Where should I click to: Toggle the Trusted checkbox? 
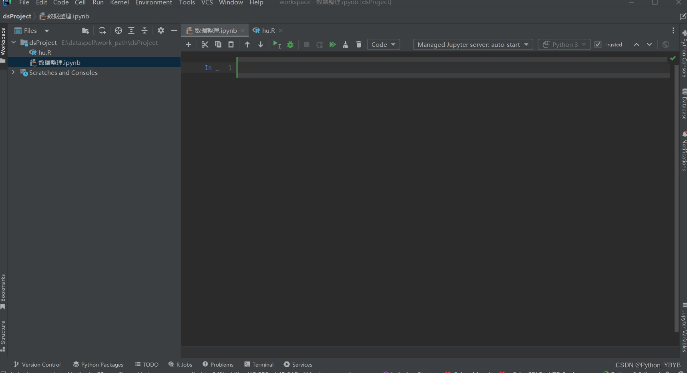pyautogui.click(x=598, y=44)
